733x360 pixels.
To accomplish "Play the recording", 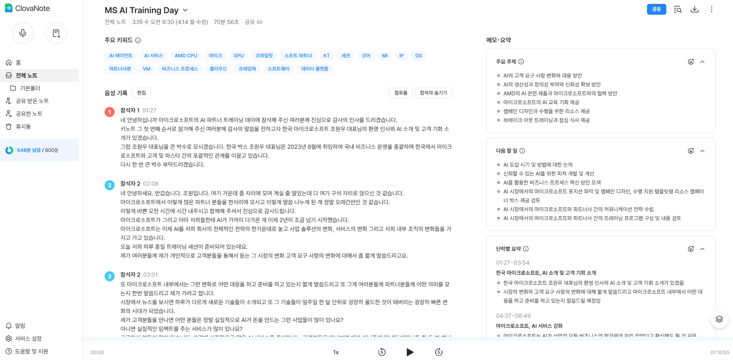I will (x=410, y=352).
